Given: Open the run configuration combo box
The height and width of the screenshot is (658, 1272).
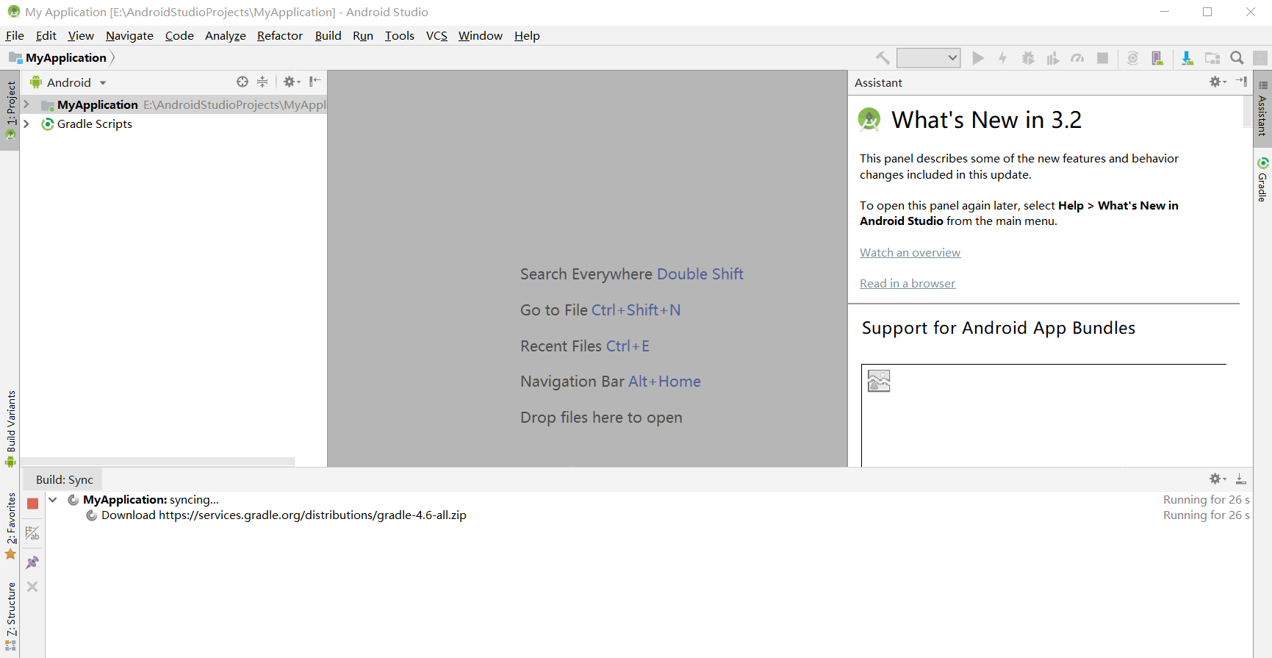Looking at the screenshot, I should [929, 58].
